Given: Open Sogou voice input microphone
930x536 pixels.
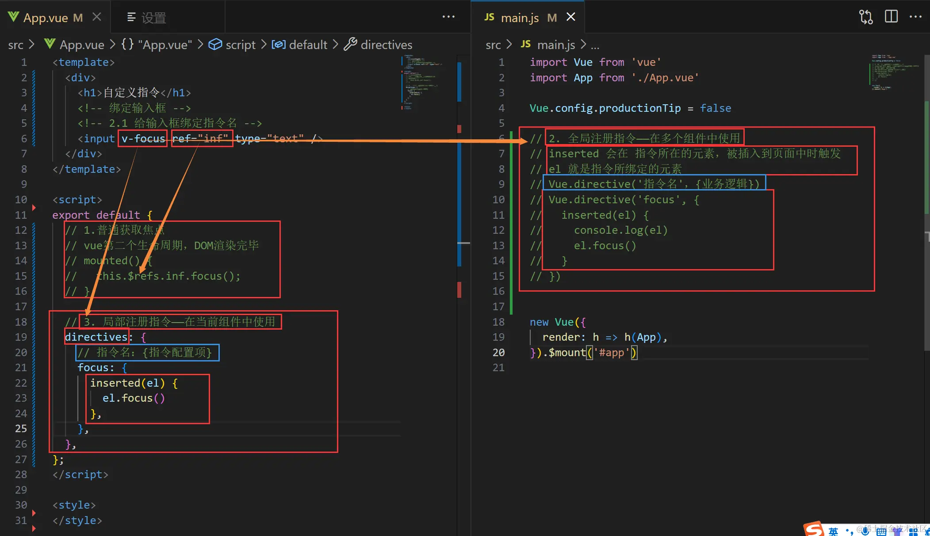Looking at the screenshot, I should [865, 531].
